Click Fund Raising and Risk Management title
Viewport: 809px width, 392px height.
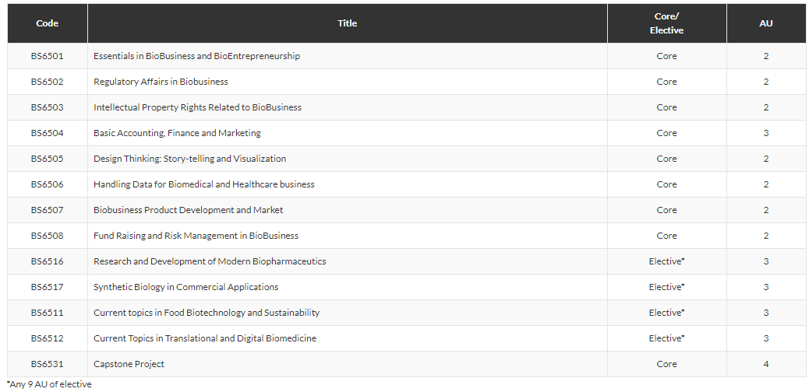[x=196, y=236]
